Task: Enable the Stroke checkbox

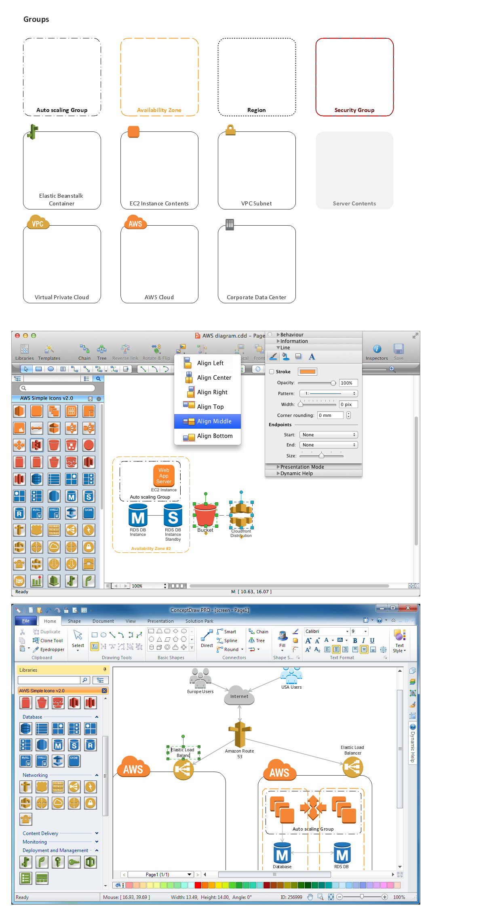Action: click(x=272, y=372)
